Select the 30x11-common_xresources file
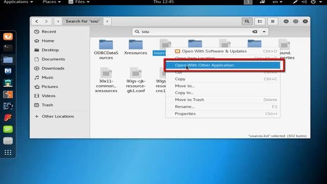The width and height of the screenshot is (327, 184). 106,80
